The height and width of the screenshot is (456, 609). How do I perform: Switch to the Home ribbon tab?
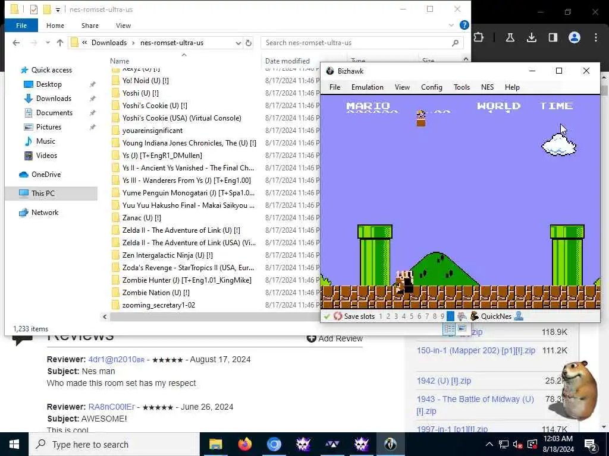pyautogui.click(x=55, y=26)
